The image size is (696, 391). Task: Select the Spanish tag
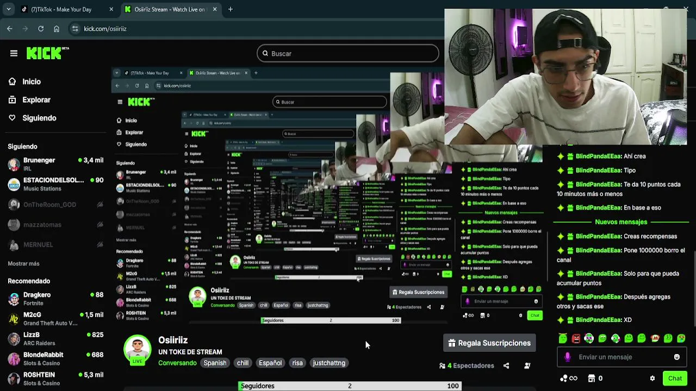[215, 363]
